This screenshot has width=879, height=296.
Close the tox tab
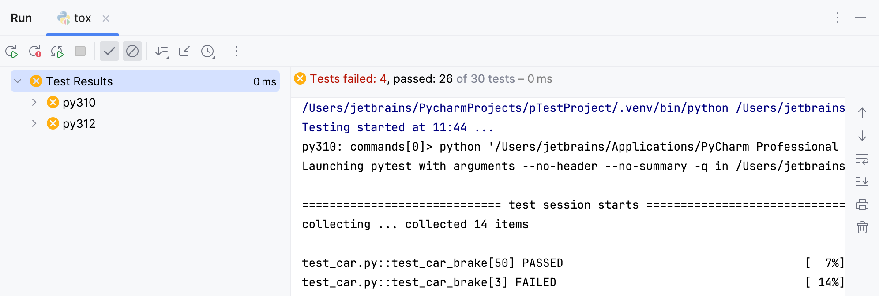coord(106,18)
